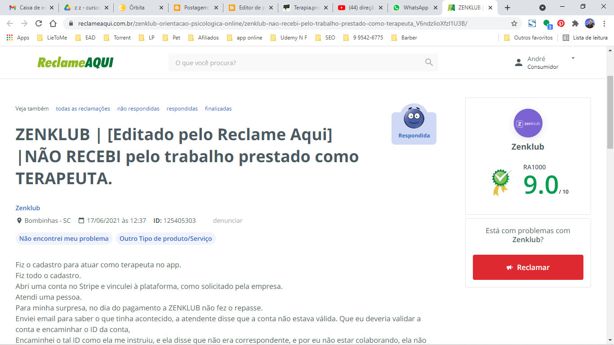Viewport: 614px width, 345px height.
Task: Click the Zenklub name in sidebar card
Action: 528,146
